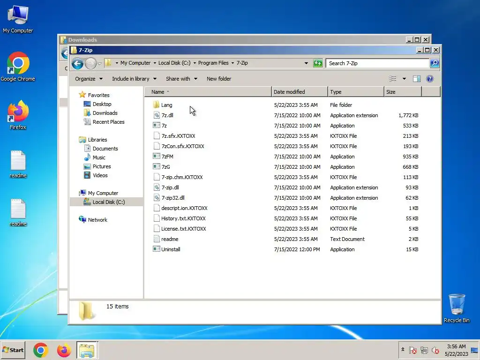Refresh the 7-Zip folder view
The height and width of the screenshot is (360, 480).
pos(318,63)
